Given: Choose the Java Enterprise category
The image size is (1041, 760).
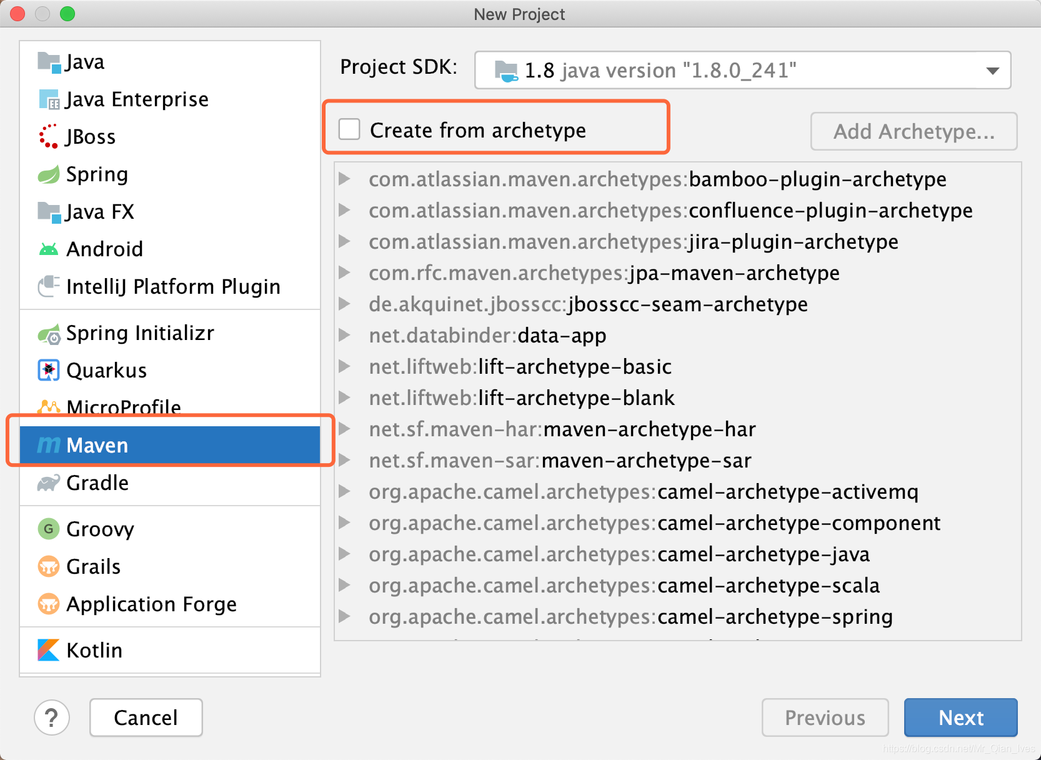Looking at the screenshot, I should click(x=136, y=99).
